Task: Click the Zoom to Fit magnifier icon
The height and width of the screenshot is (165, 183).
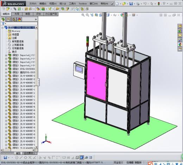Action: [83, 15]
